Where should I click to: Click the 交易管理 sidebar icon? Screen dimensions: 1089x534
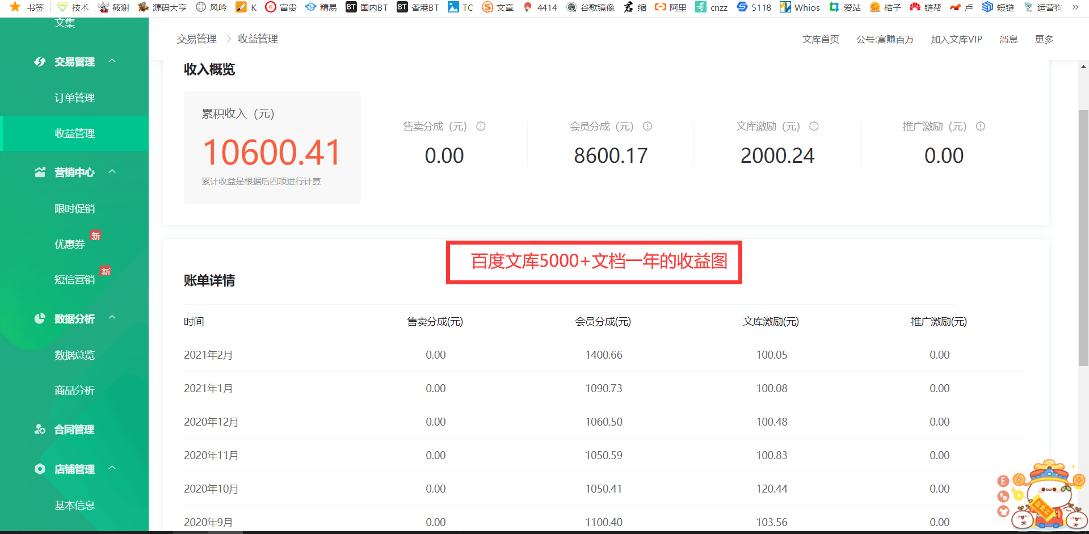coord(40,62)
